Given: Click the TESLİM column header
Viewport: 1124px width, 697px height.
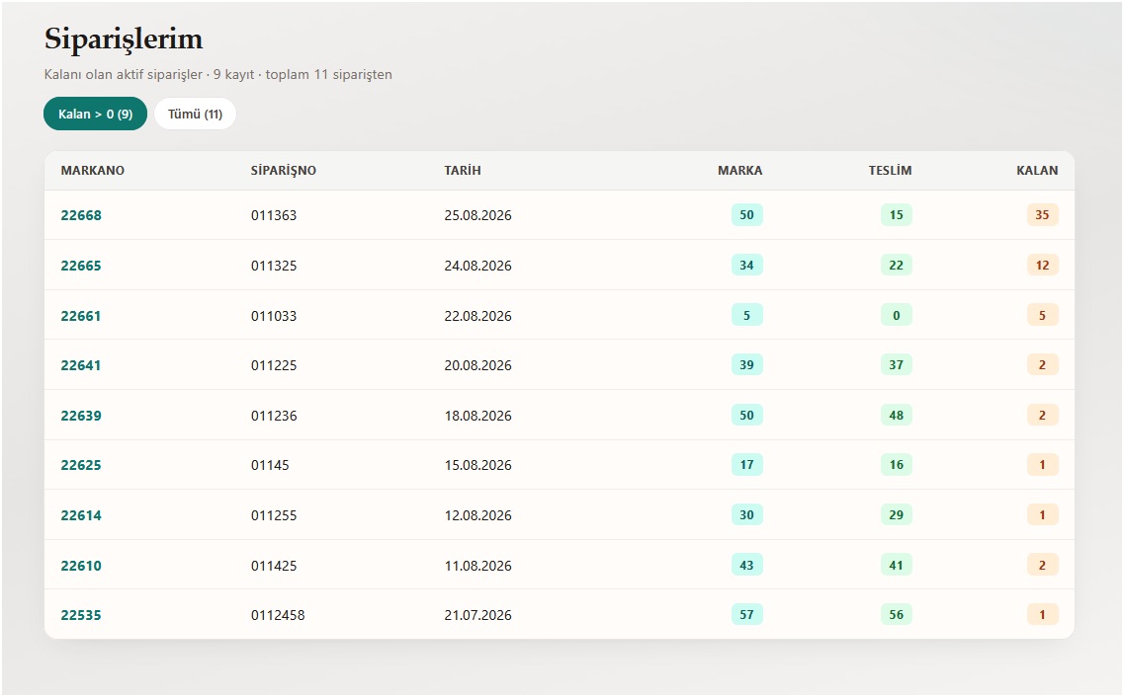Looking at the screenshot, I should (x=891, y=171).
